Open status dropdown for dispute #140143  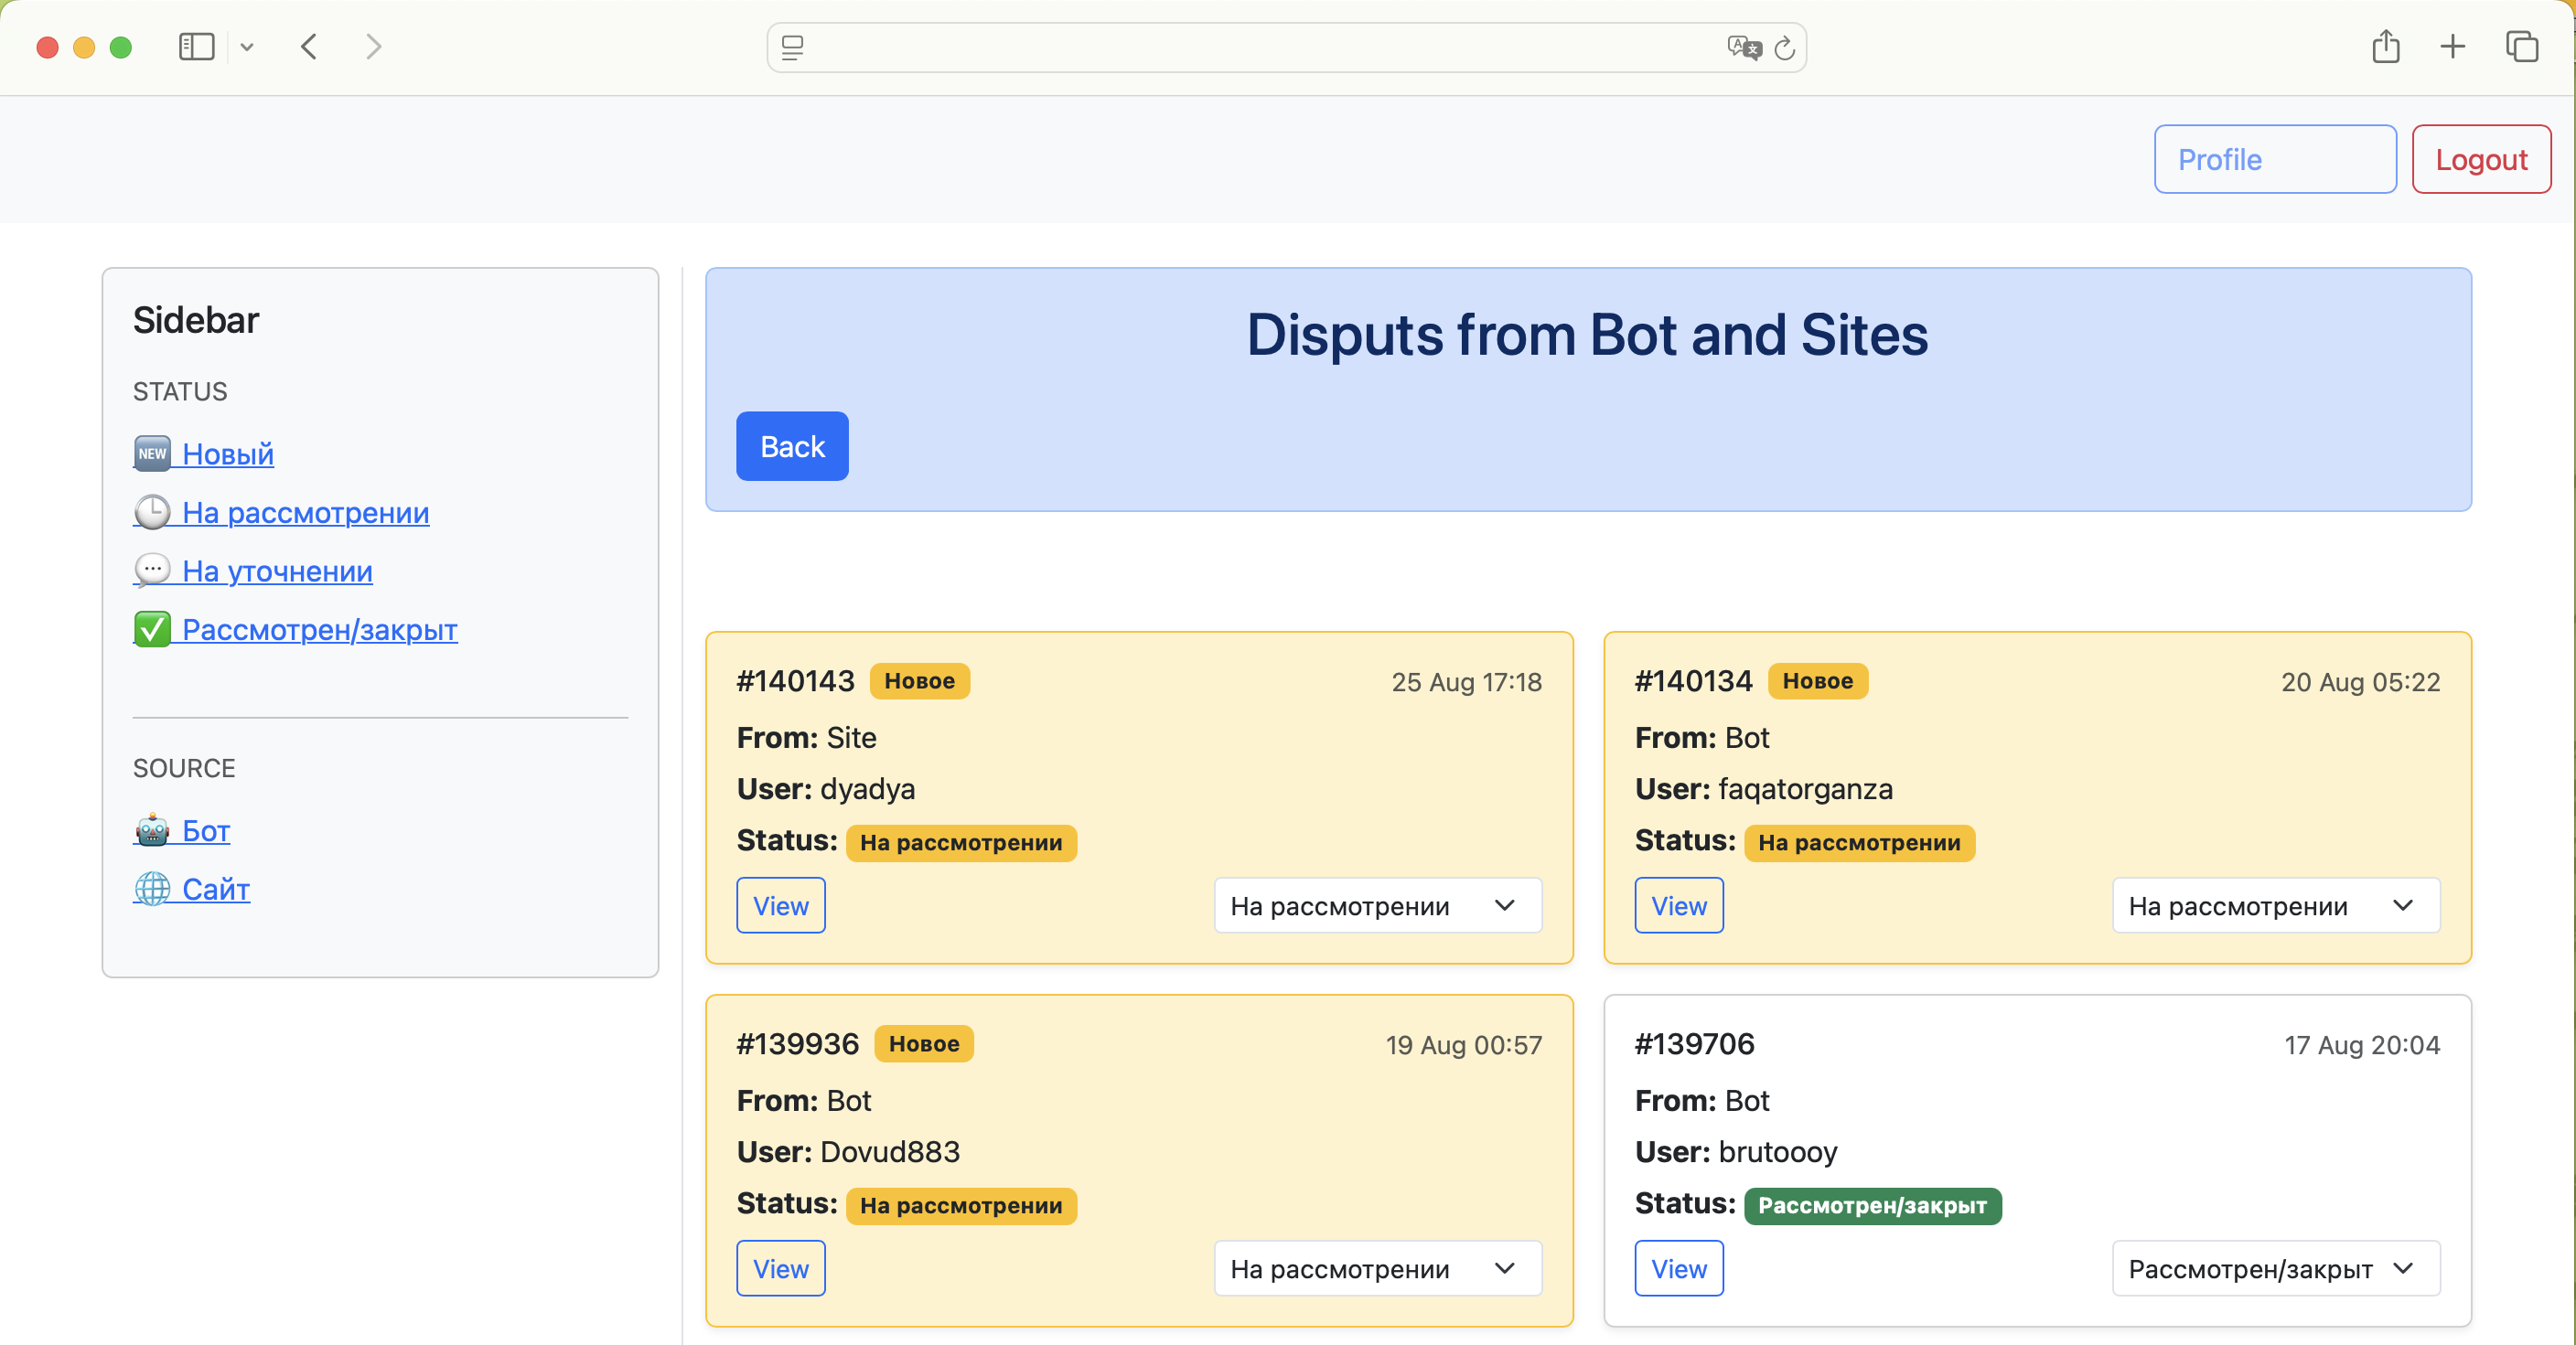tap(1377, 905)
